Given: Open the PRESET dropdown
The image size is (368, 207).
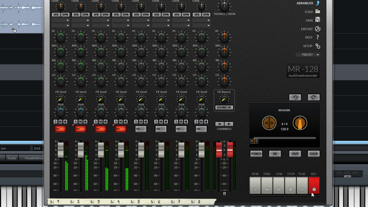Looking at the screenshot, I should (x=308, y=55).
